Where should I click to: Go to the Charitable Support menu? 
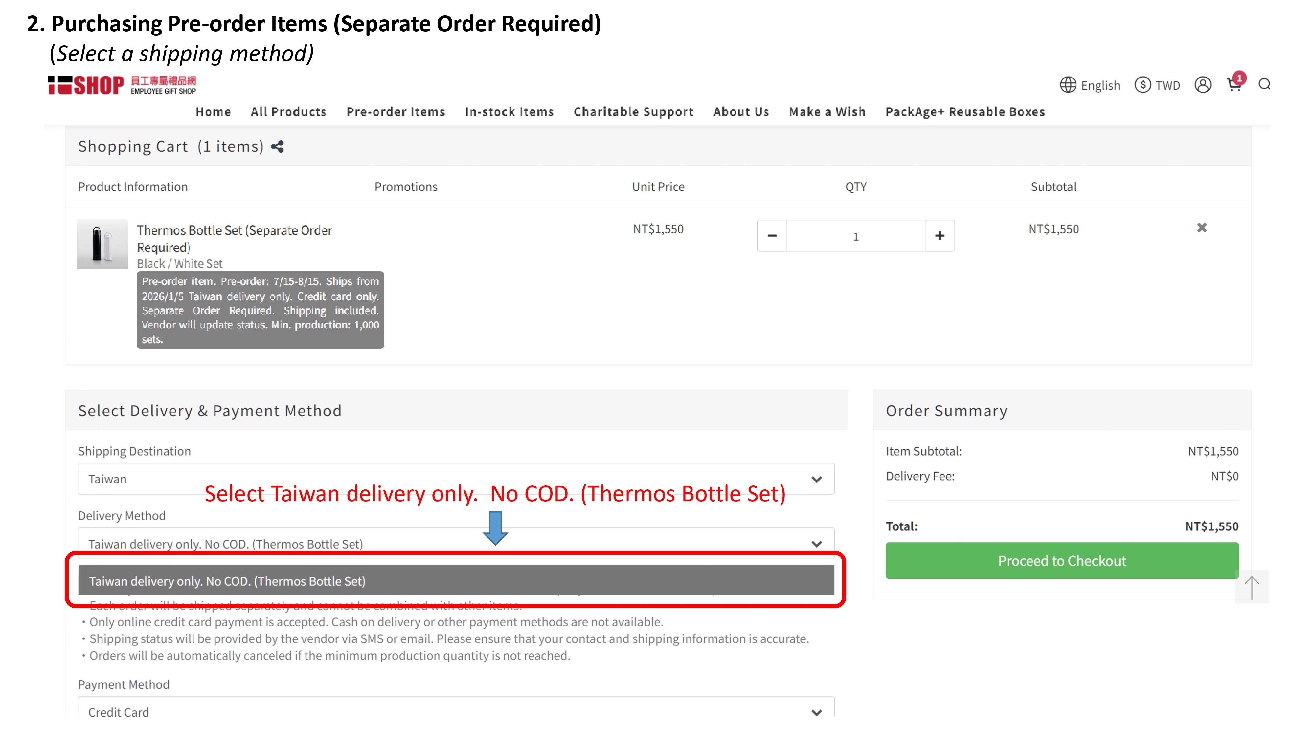click(633, 112)
